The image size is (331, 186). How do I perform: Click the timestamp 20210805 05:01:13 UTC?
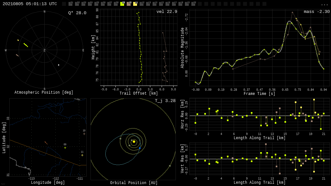pyautogui.click(x=30, y=4)
